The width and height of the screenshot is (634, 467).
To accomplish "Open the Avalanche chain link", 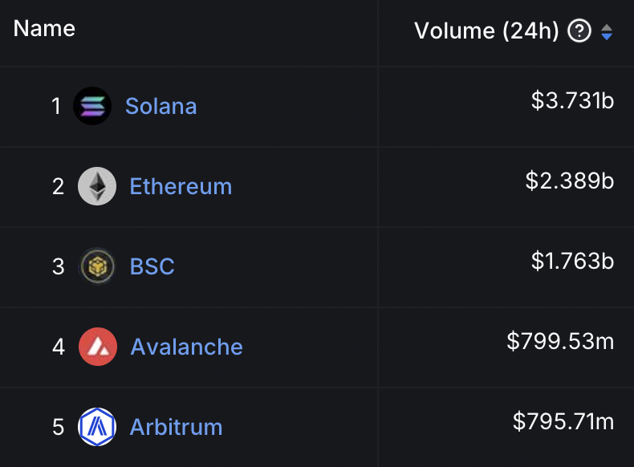I will [x=186, y=347].
